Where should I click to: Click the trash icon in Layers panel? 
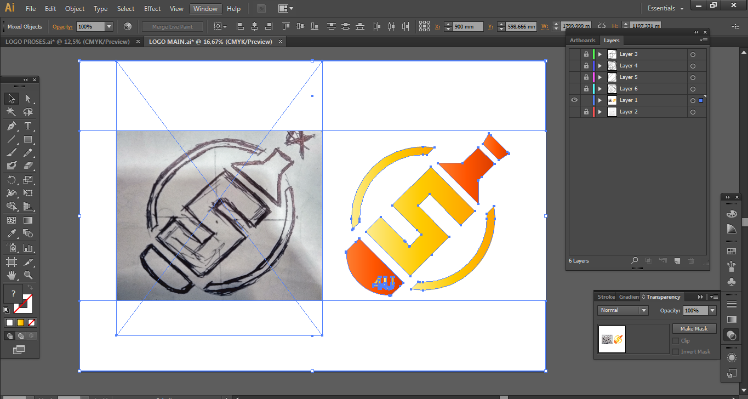(x=691, y=261)
